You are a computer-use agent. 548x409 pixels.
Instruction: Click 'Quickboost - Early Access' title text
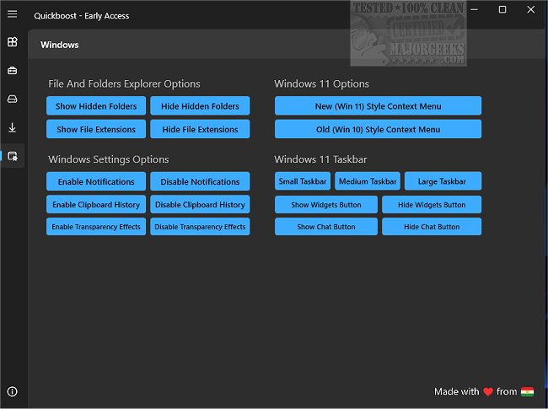pyautogui.click(x=82, y=16)
